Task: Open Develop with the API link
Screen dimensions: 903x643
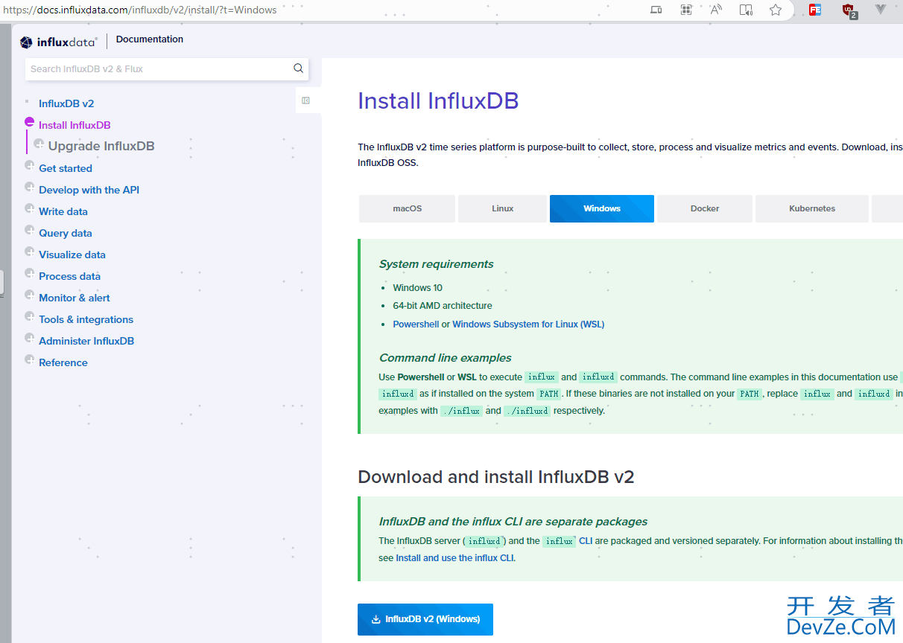Action: (x=89, y=190)
